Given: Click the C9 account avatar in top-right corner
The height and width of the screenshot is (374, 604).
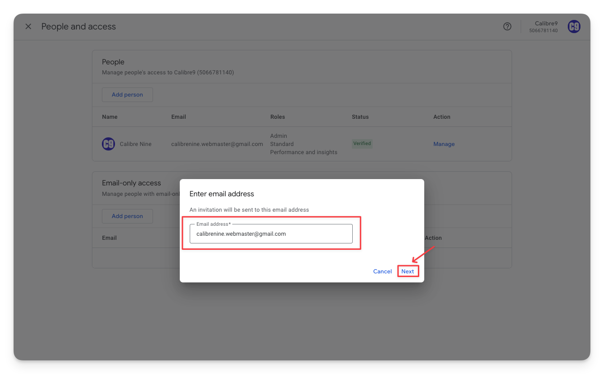Looking at the screenshot, I should tap(574, 27).
